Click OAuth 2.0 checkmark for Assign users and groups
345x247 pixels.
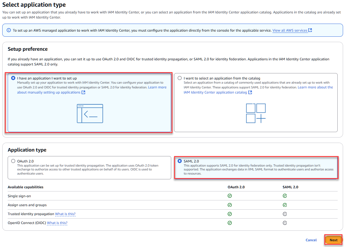(230, 205)
